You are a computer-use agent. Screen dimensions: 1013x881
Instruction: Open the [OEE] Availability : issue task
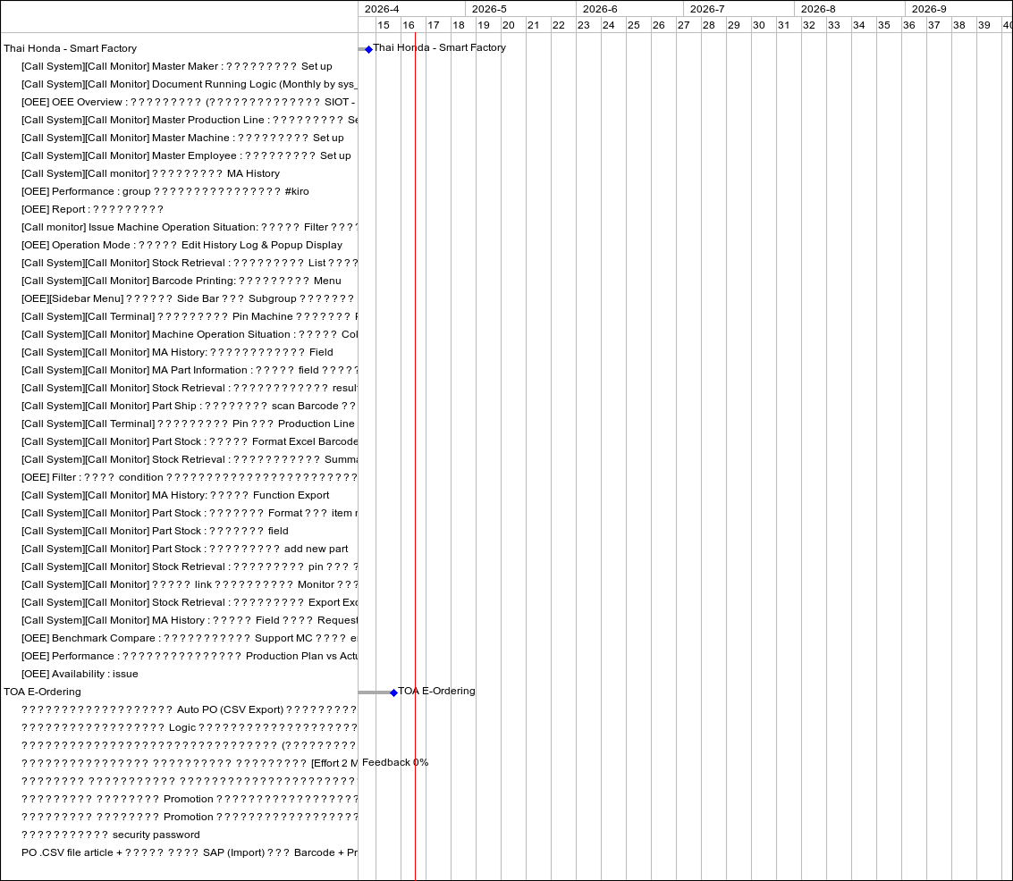(x=80, y=674)
